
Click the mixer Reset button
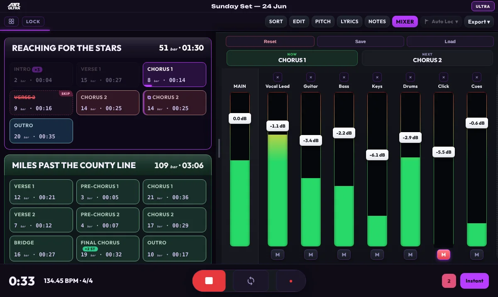pyautogui.click(x=270, y=41)
